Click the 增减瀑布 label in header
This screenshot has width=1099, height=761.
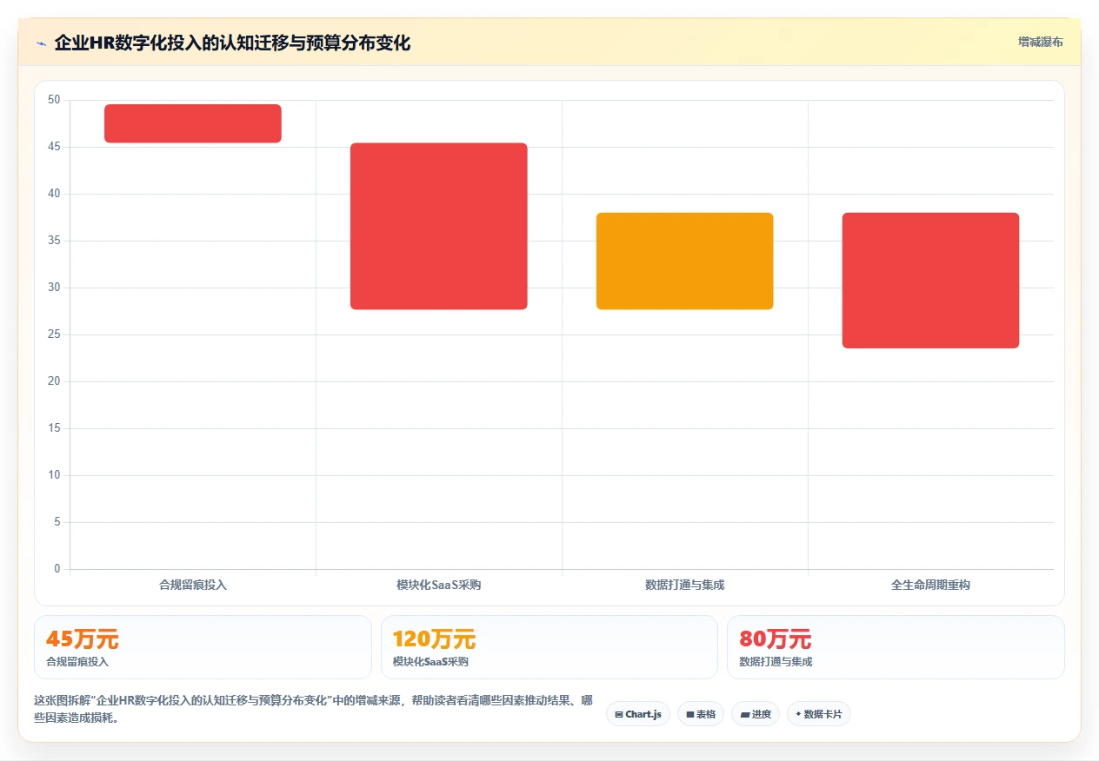pyautogui.click(x=1041, y=42)
